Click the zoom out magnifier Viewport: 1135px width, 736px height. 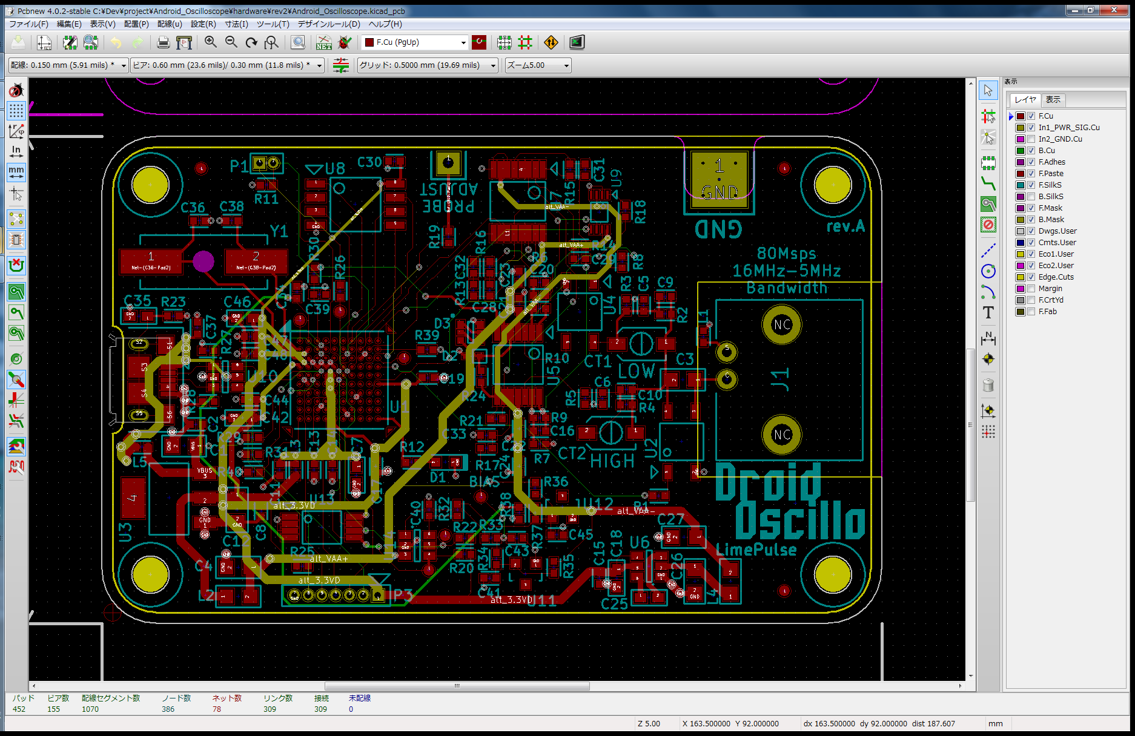tap(231, 42)
